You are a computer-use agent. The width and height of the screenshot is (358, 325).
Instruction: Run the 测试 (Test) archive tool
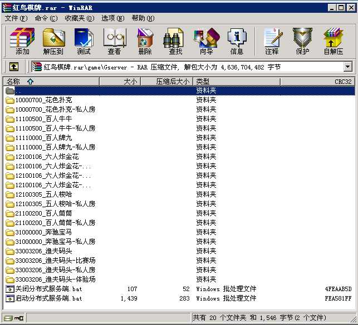tap(84, 41)
